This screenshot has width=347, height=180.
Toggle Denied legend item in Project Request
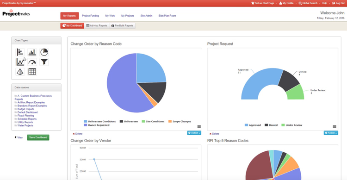click(x=271, y=125)
